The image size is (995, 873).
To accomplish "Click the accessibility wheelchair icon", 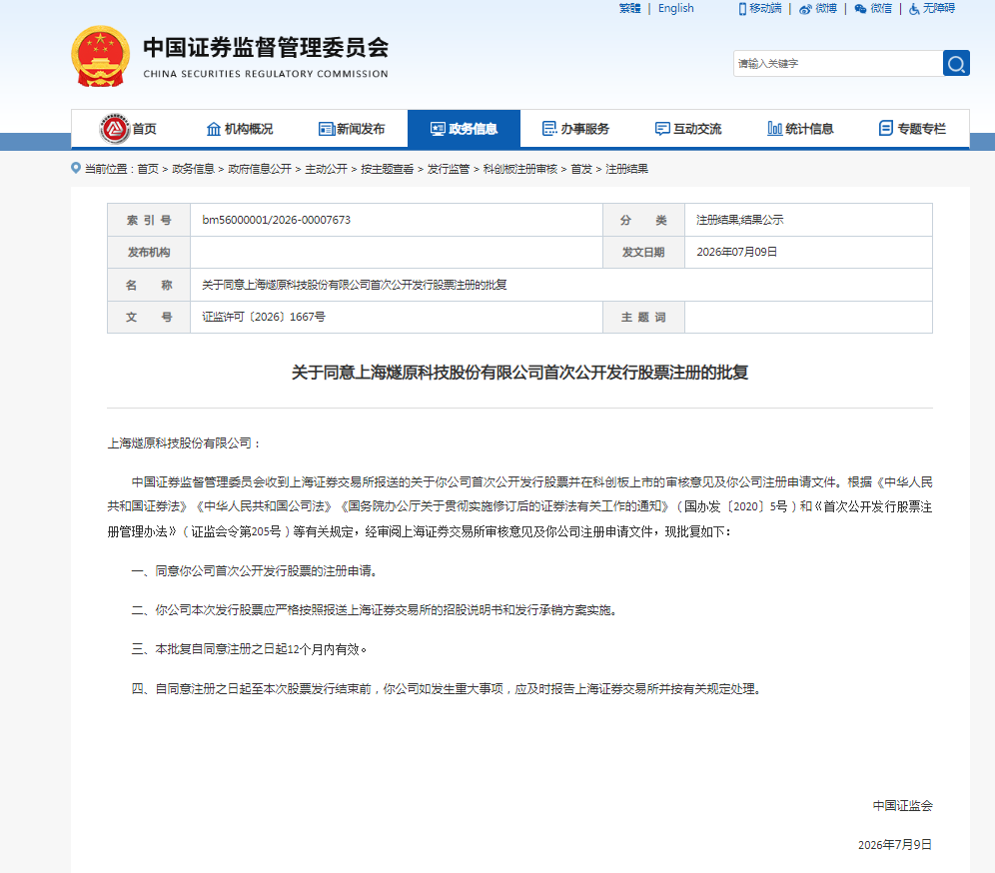I will (914, 9).
